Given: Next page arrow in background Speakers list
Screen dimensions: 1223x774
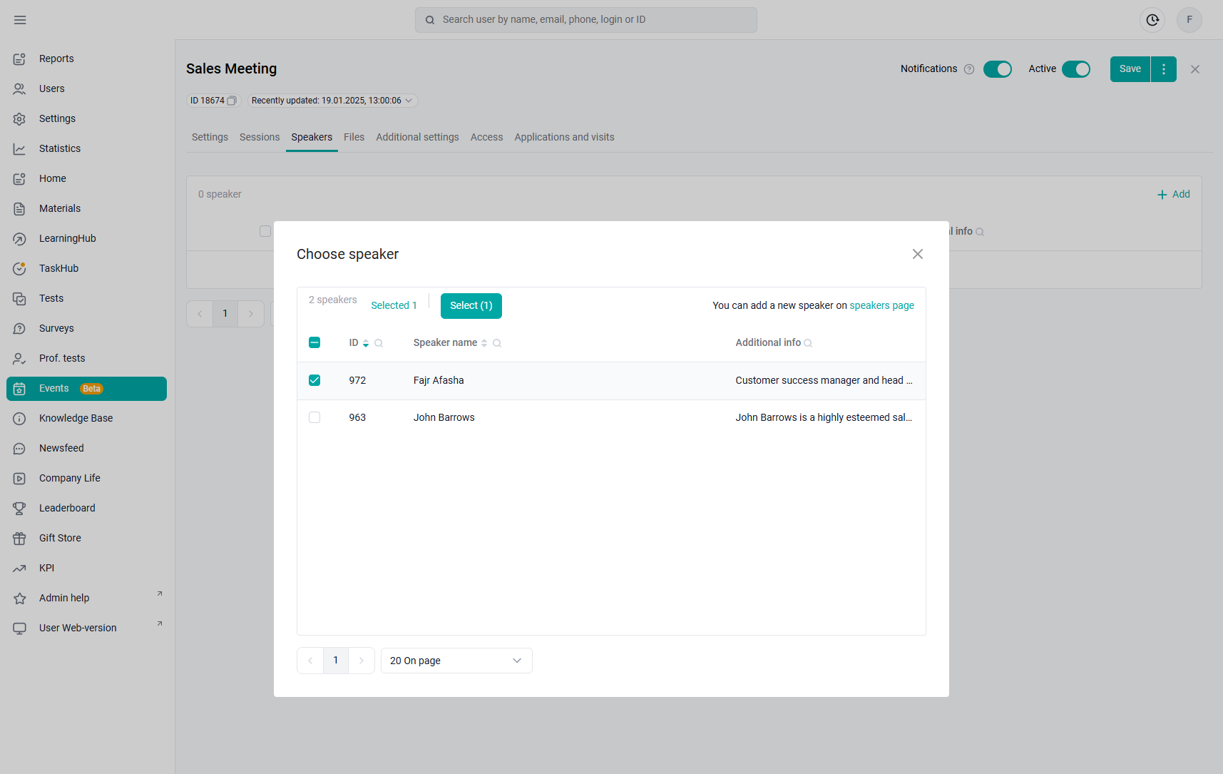Looking at the screenshot, I should [x=251, y=314].
